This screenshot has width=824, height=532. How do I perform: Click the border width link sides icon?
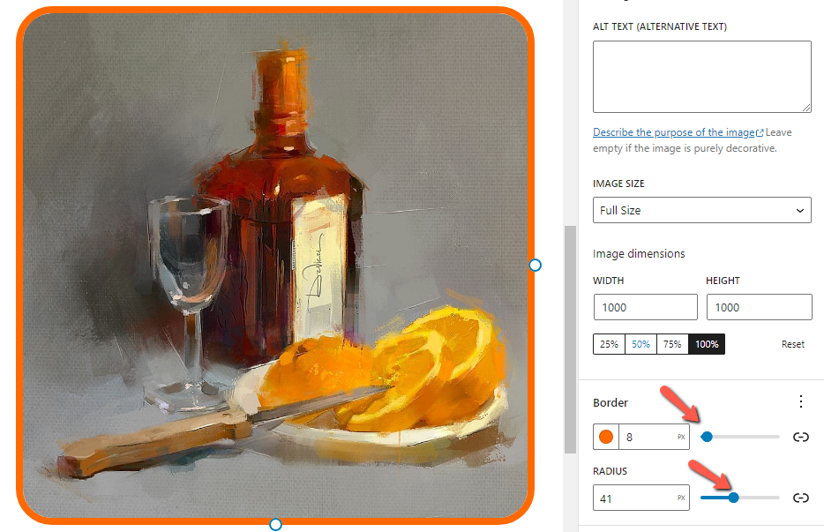pyautogui.click(x=801, y=437)
